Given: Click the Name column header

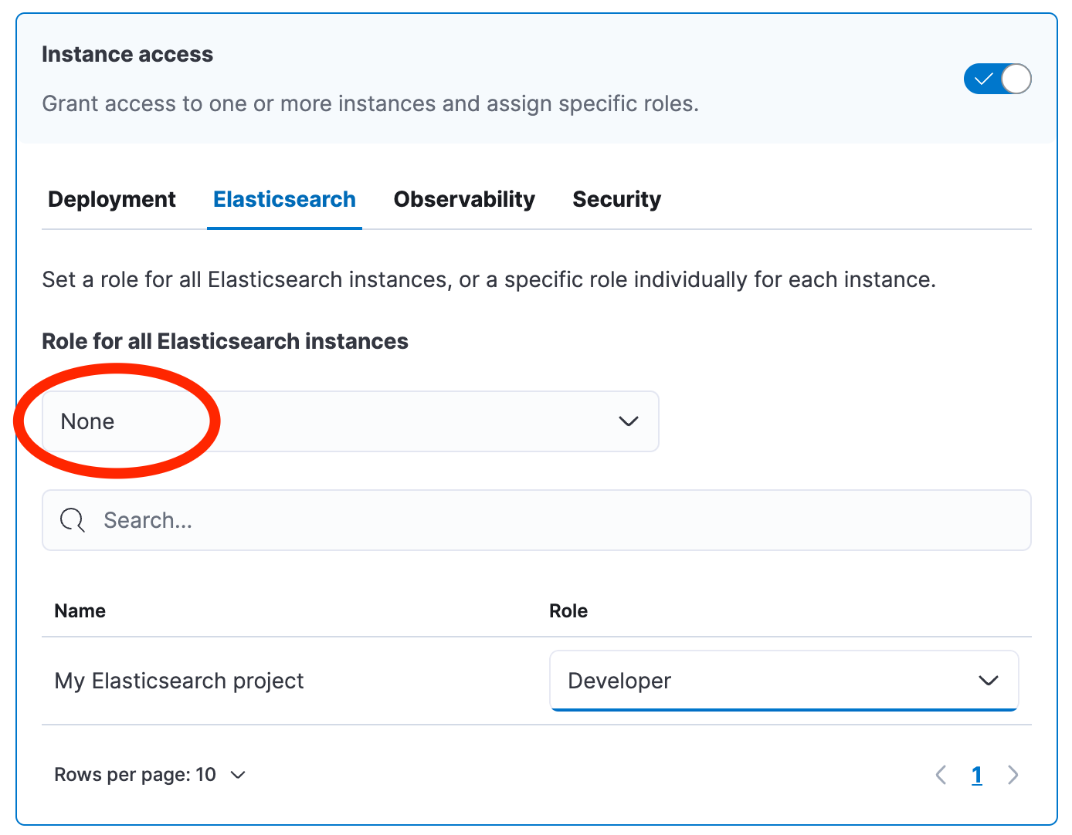Looking at the screenshot, I should tap(80, 610).
